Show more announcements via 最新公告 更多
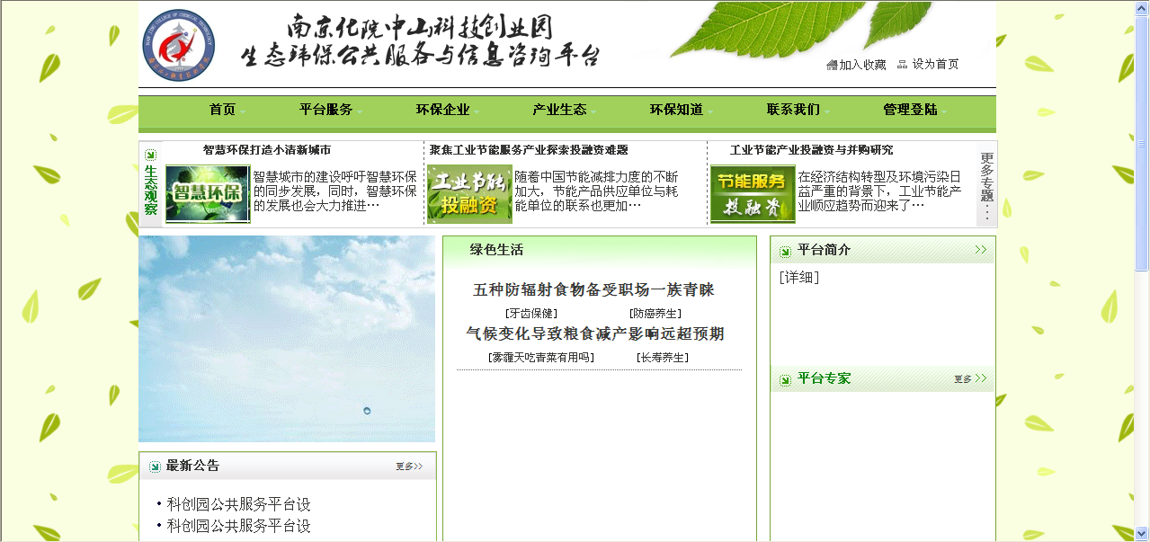Screen dimensions: 1150x542 [409, 466]
